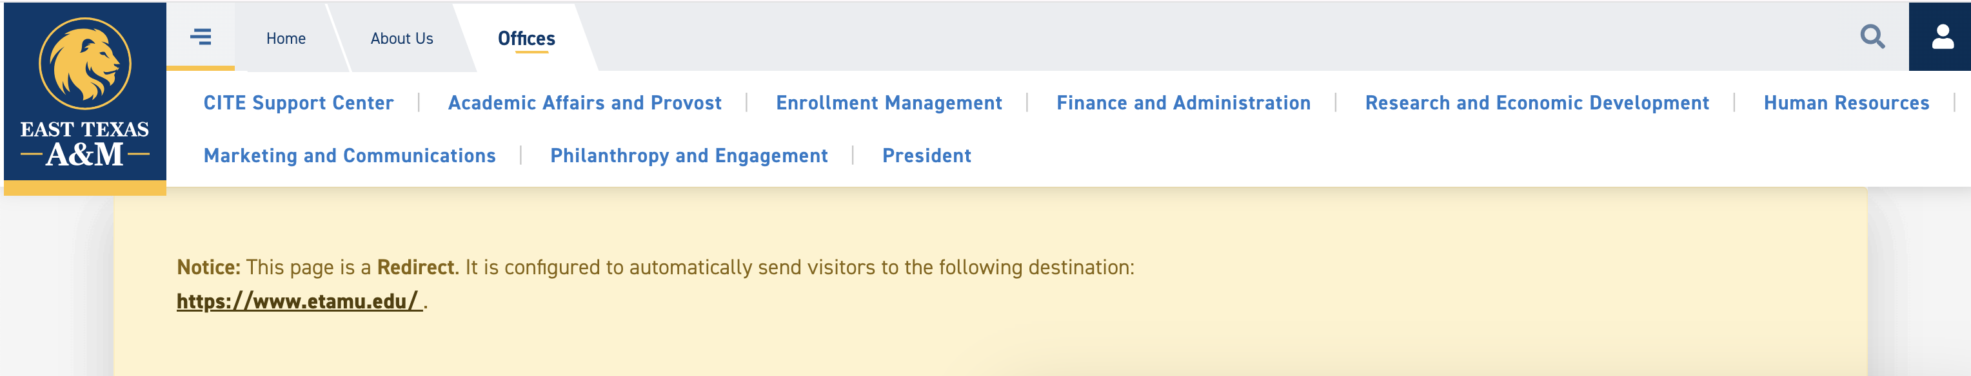This screenshot has width=1971, height=376.
Task: Open Enrollment Management page
Action: pyautogui.click(x=888, y=102)
